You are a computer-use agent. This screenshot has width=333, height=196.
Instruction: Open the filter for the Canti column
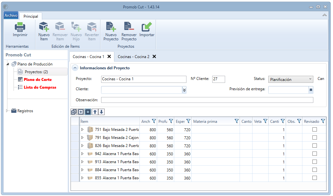[283, 121]
